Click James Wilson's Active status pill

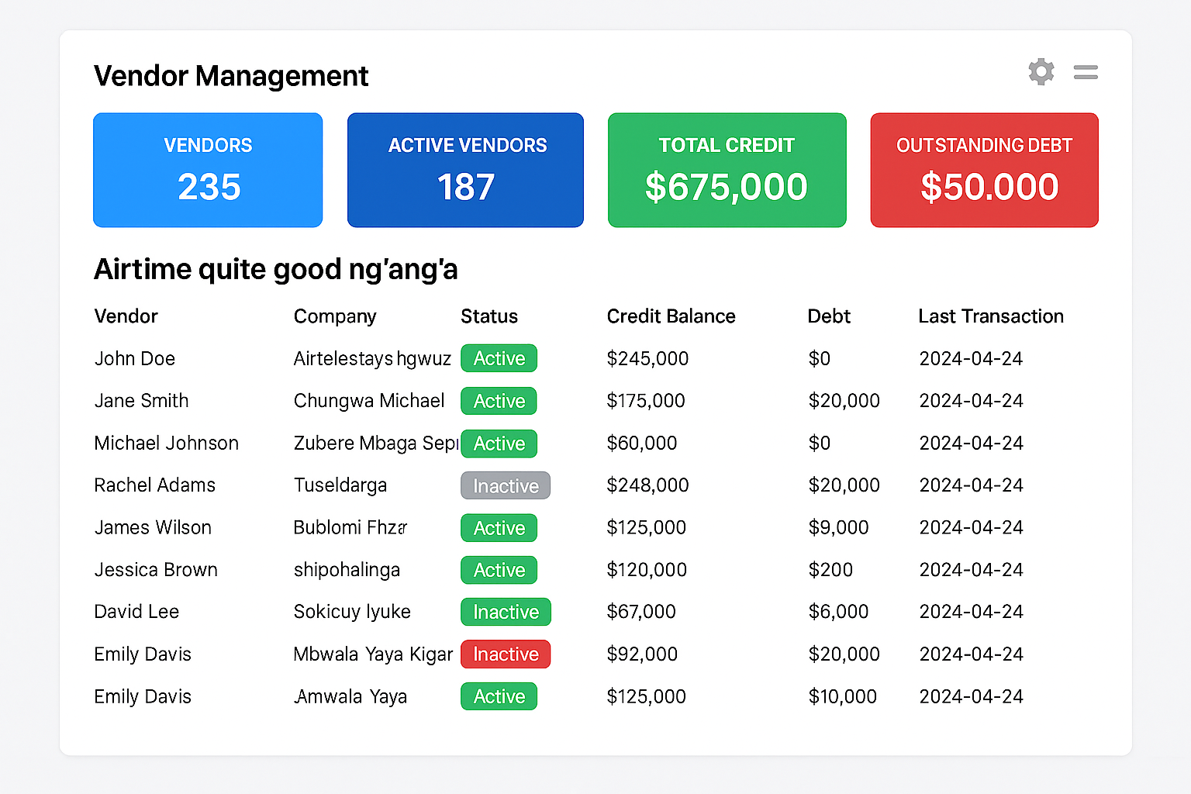click(499, 528)
